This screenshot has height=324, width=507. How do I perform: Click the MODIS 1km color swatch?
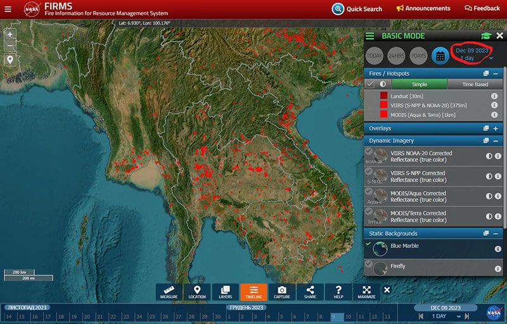click(383, 114)
